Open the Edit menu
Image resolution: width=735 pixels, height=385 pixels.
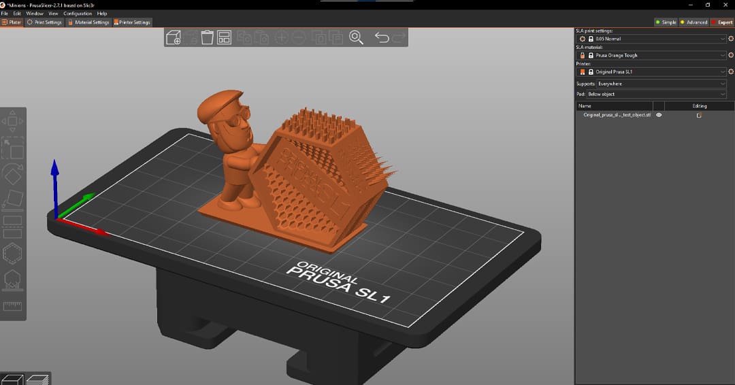17,14
